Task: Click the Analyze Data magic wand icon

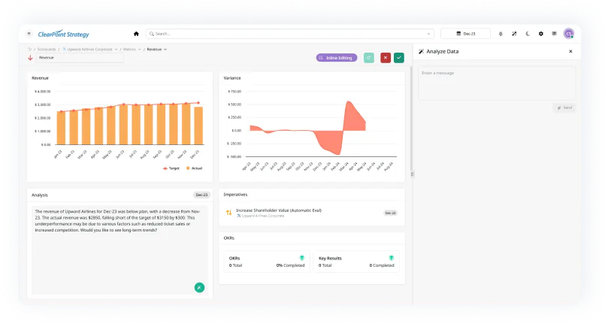Action: 421,51
